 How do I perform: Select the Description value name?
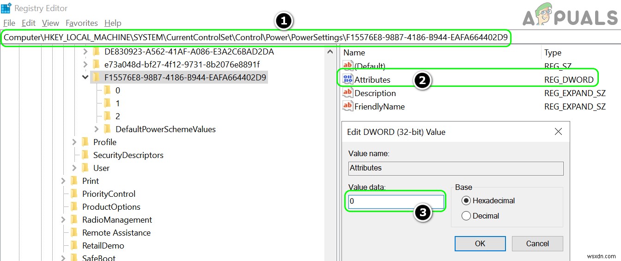(x=375, y=93)
